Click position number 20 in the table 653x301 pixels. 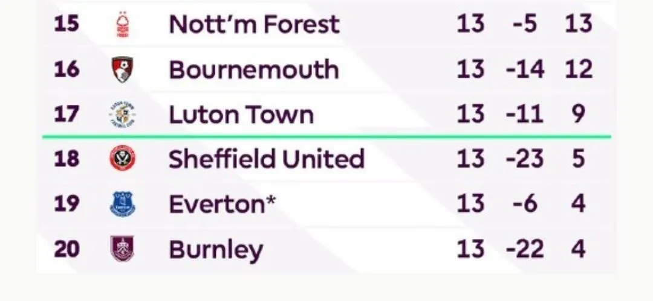coord(67,249)
